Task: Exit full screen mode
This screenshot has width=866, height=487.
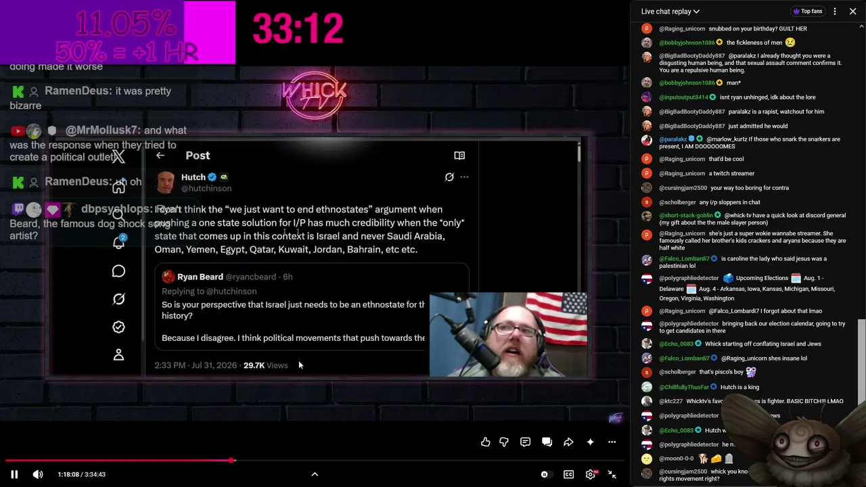Action: tap(612, 474)
